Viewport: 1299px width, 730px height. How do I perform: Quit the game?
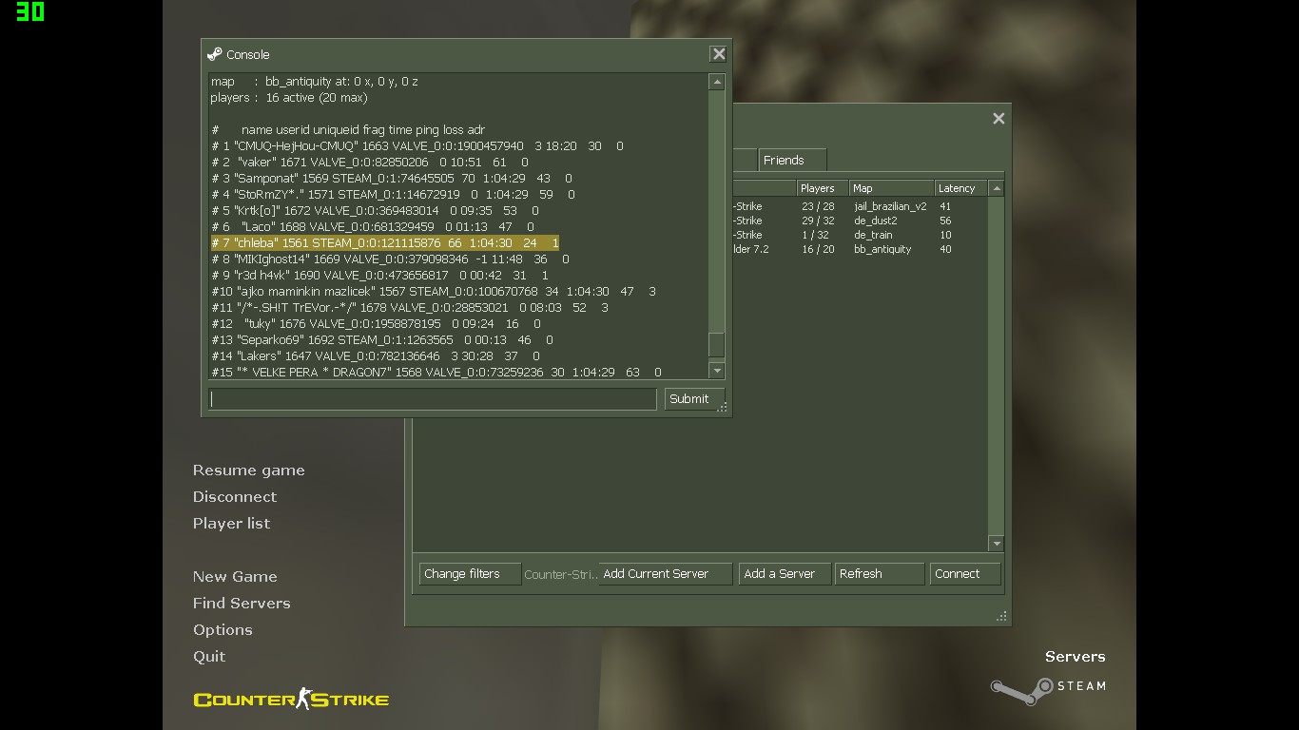click(x=209, y=657)
